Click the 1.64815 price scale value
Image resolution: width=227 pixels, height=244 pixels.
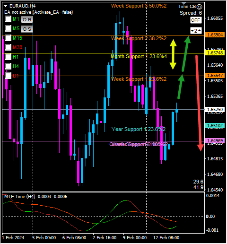point(215,159)
